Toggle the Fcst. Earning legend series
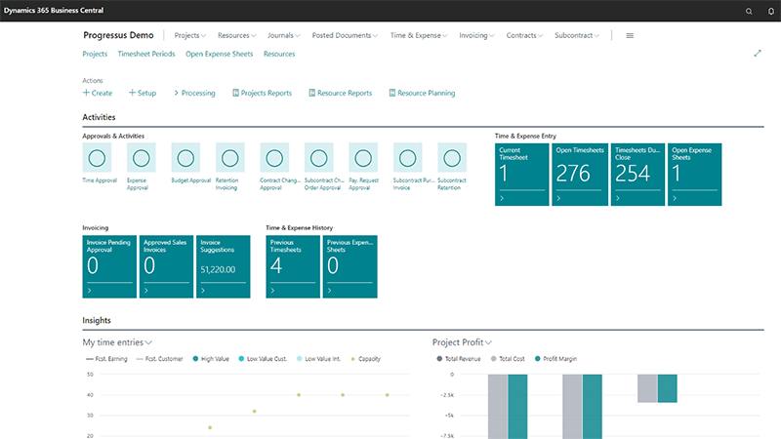 [x=106, y=359]
